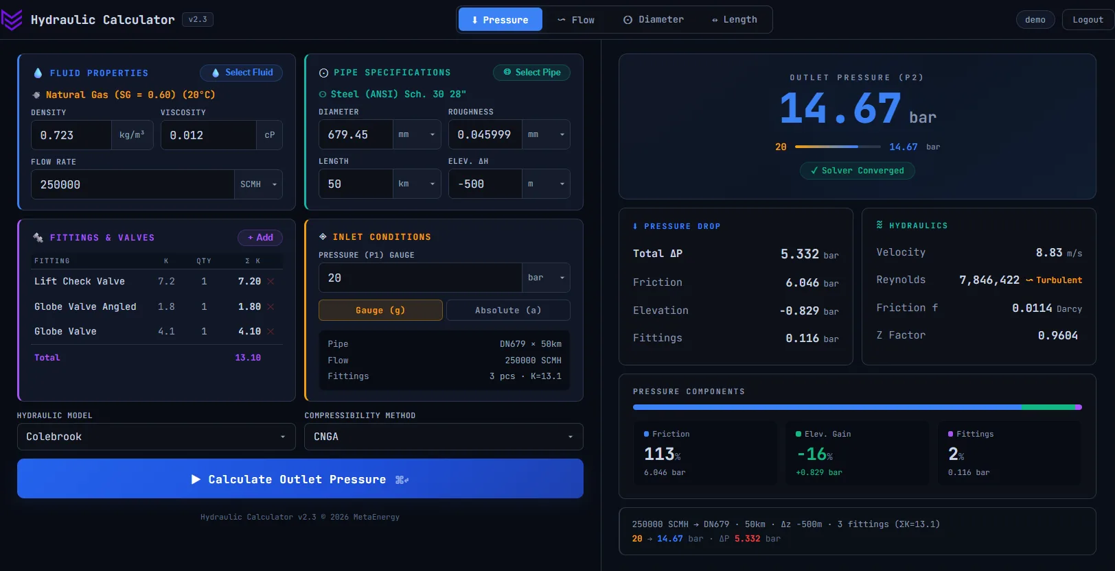Click the Hydraulic Calculator logo icon
1115x571 pixels.
pos(12,20)
